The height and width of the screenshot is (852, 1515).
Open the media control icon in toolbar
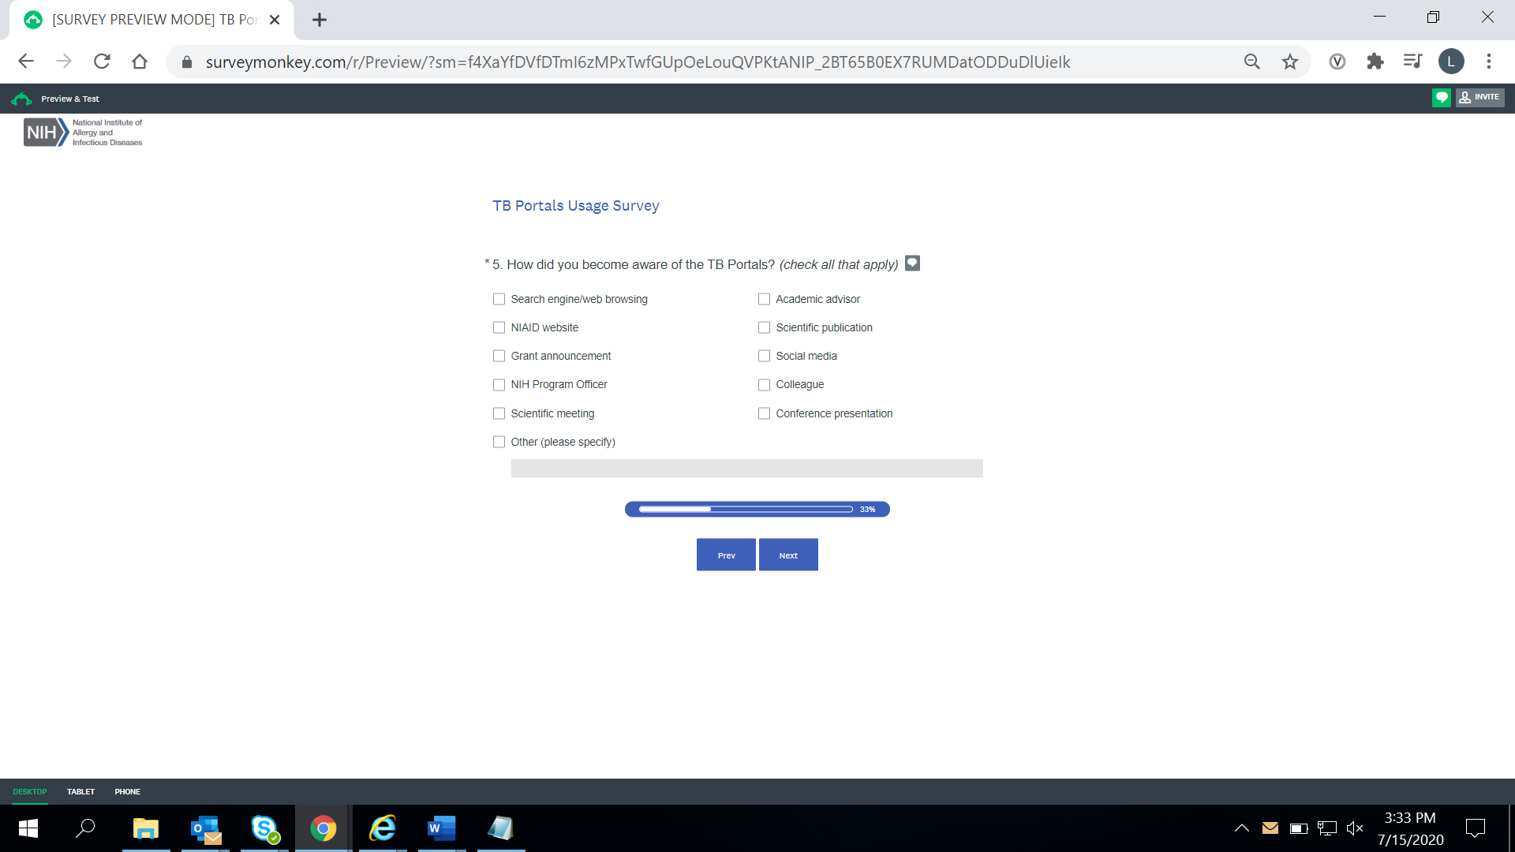[1412, 62]
